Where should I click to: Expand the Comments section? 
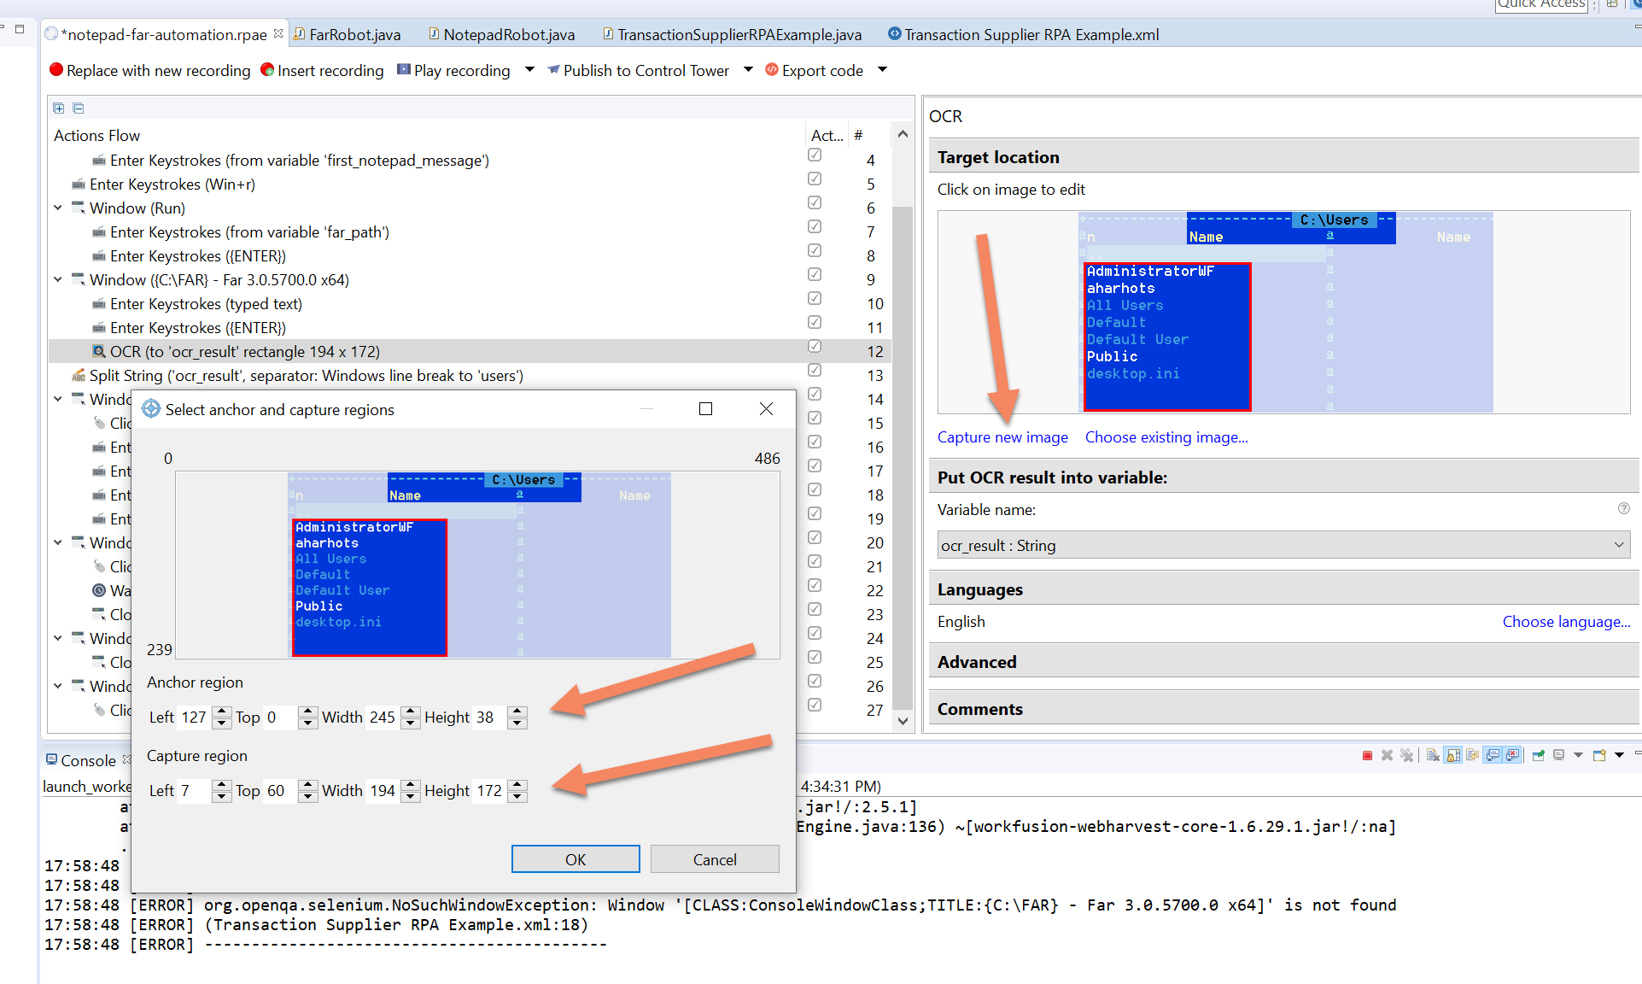(x=1283, y=709)
